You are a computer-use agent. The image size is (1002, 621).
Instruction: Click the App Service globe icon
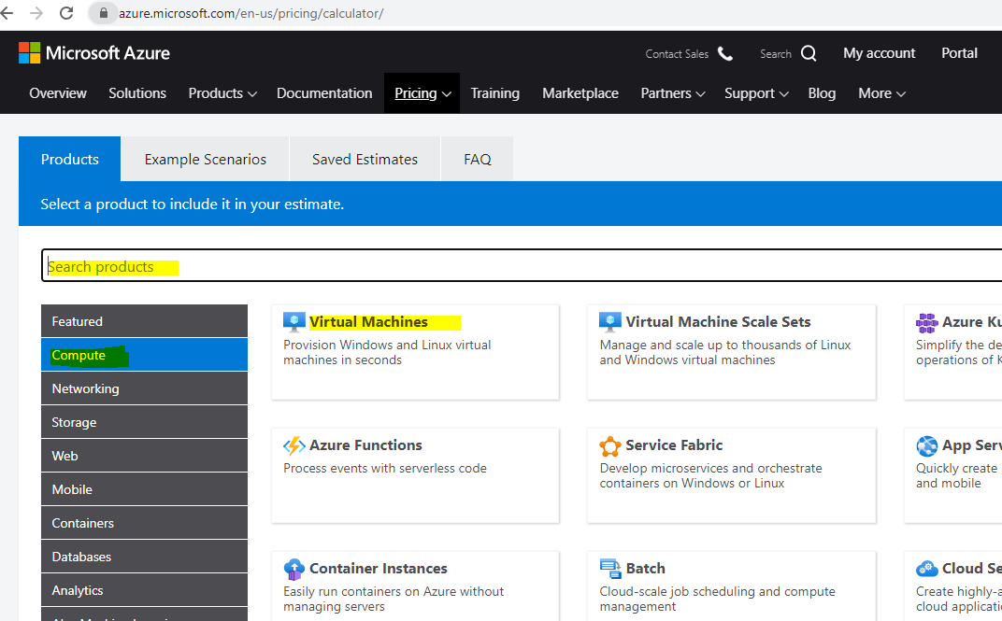(926, 445)
